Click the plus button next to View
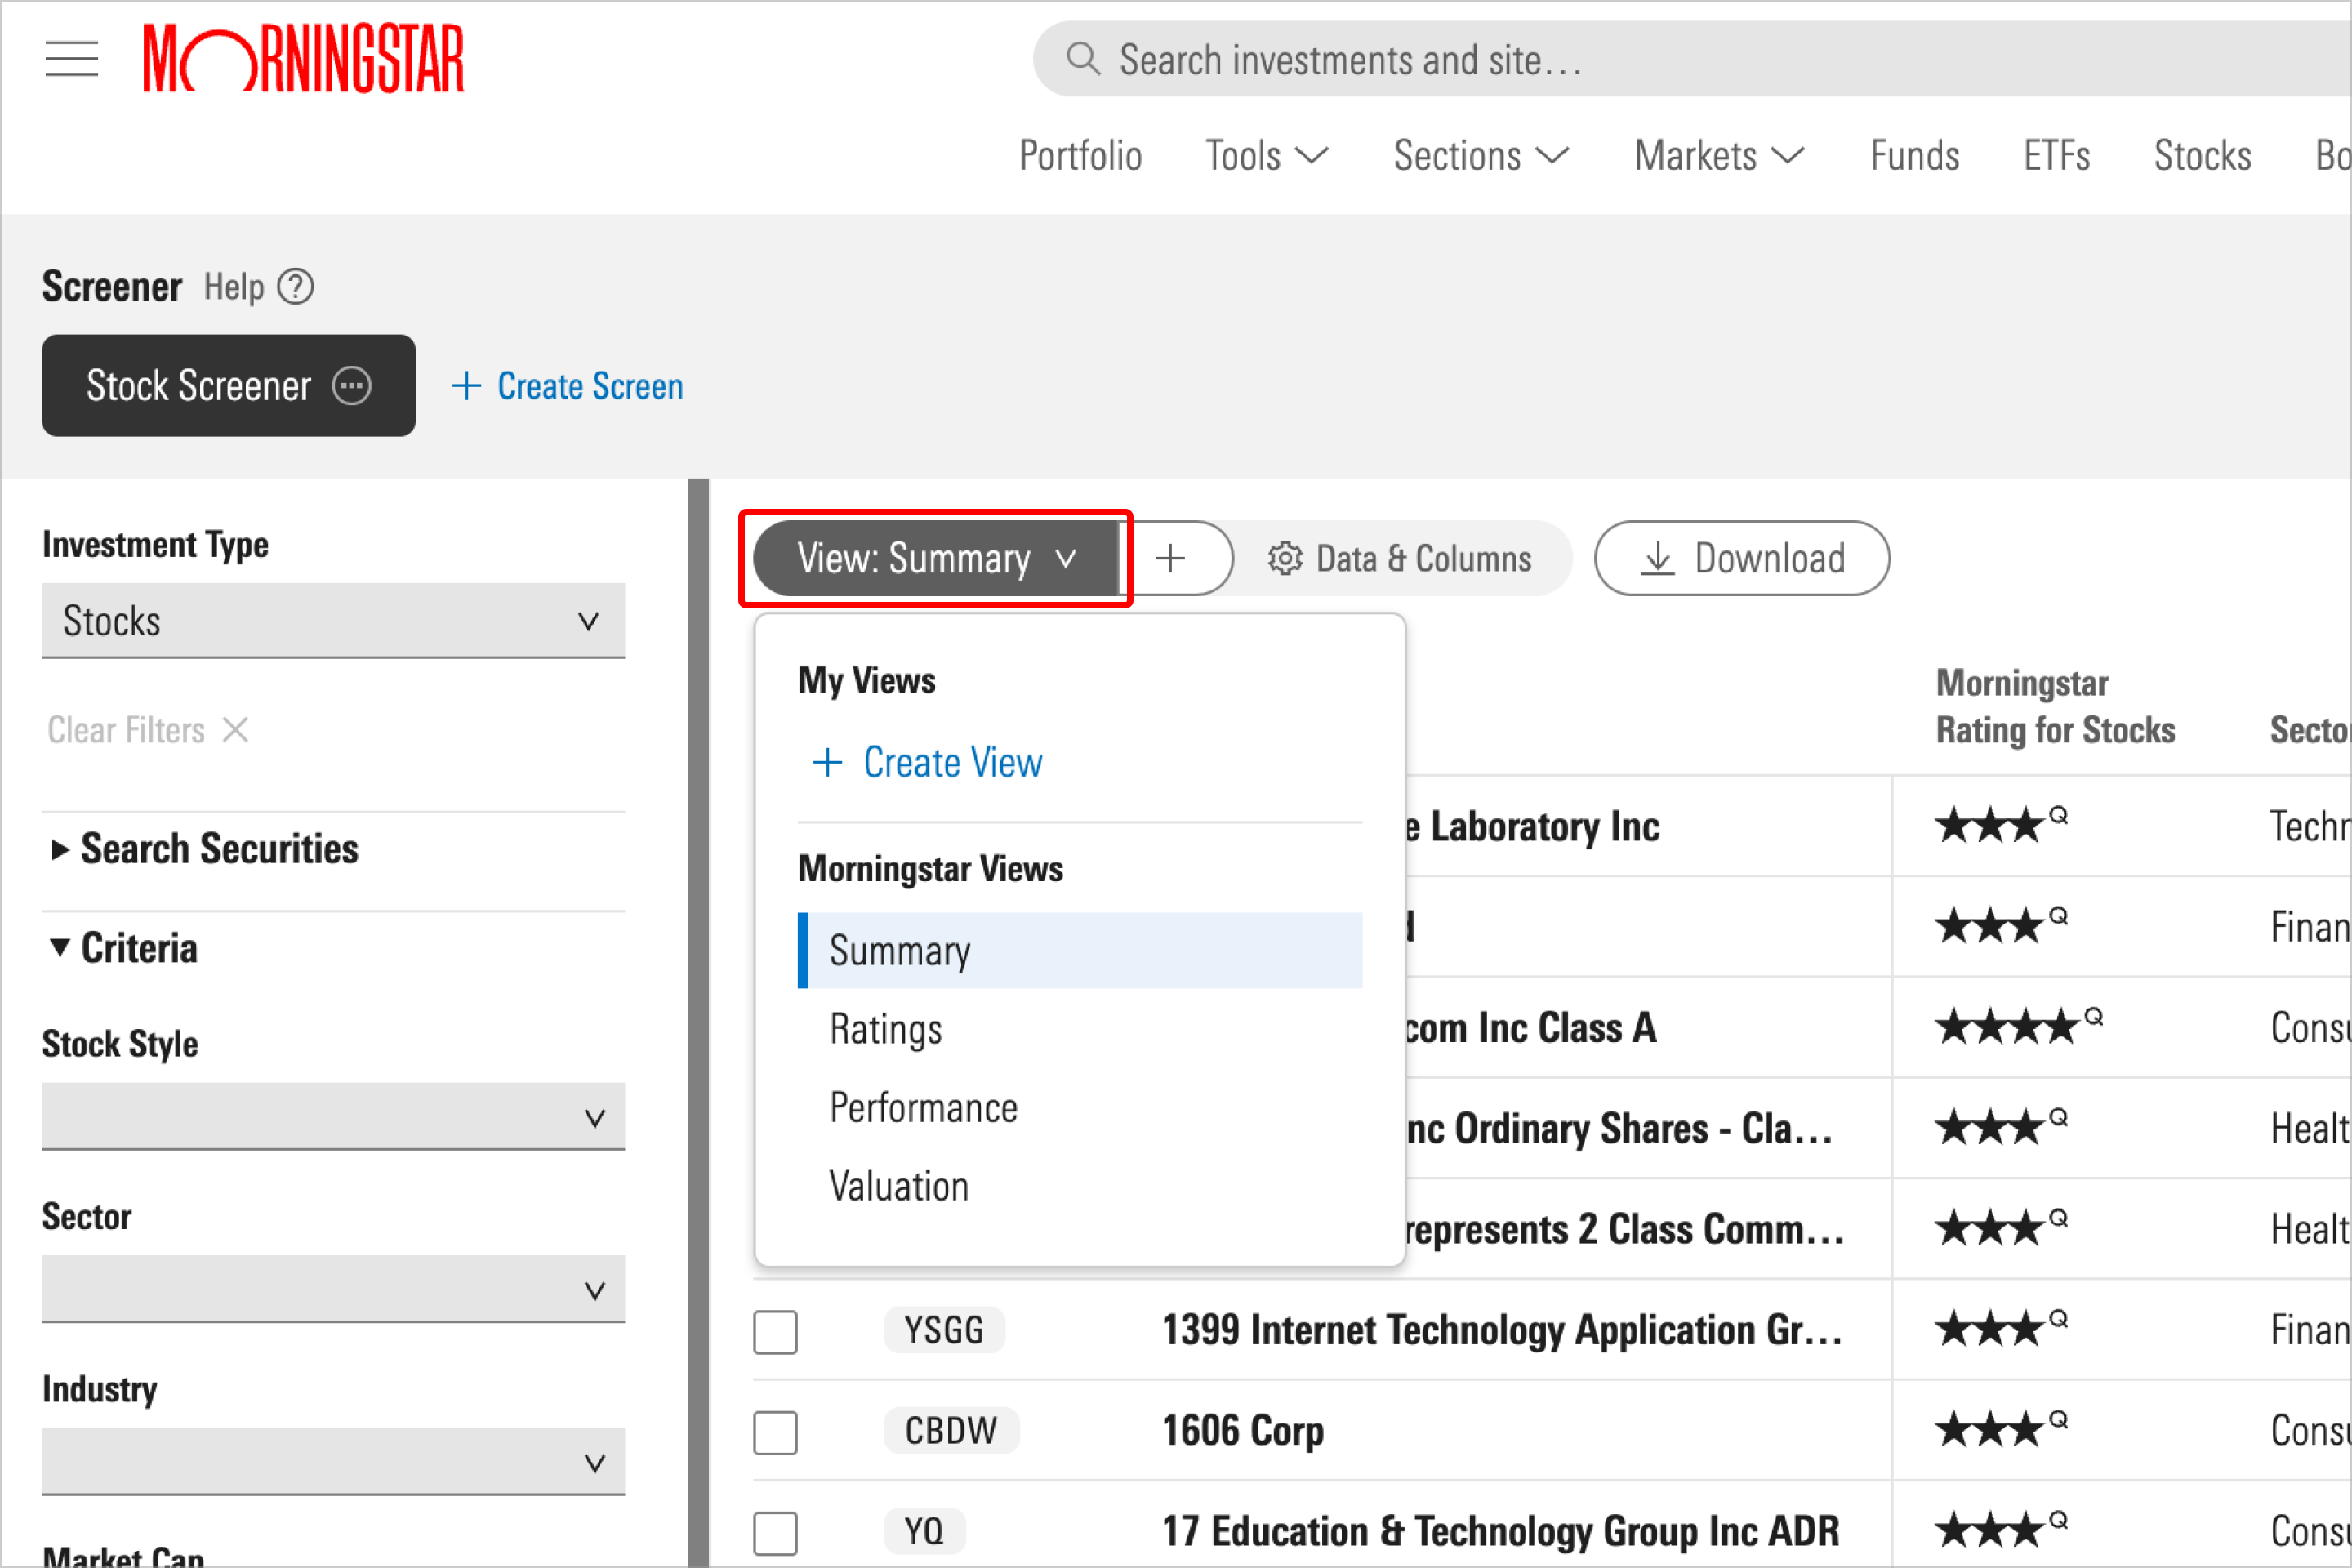Image resolution: width=2352 pixels, height=1568 pixels. coord(1171,558)
